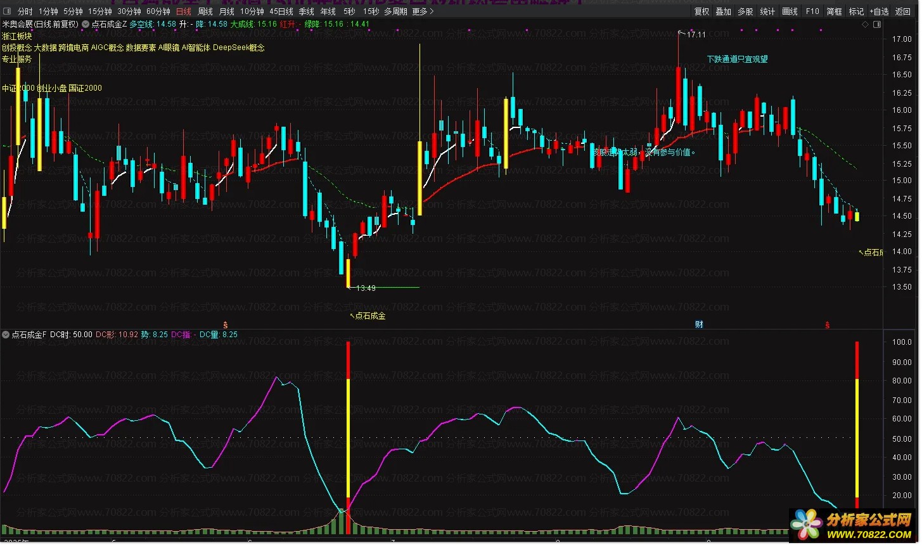Click the 叠加 overlay button
The height and width of the screenshot is (545, 922).
tap(723, 11)
